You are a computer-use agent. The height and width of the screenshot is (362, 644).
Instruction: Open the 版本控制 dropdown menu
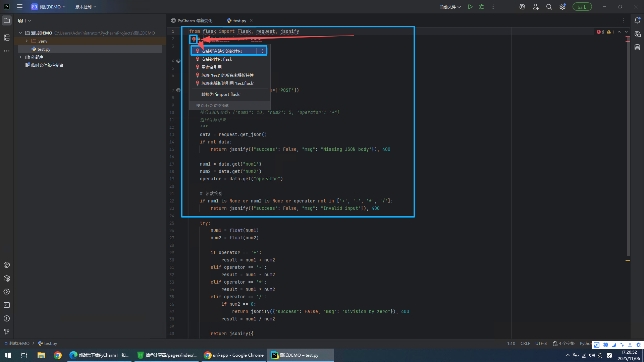[x=86, y=7]
